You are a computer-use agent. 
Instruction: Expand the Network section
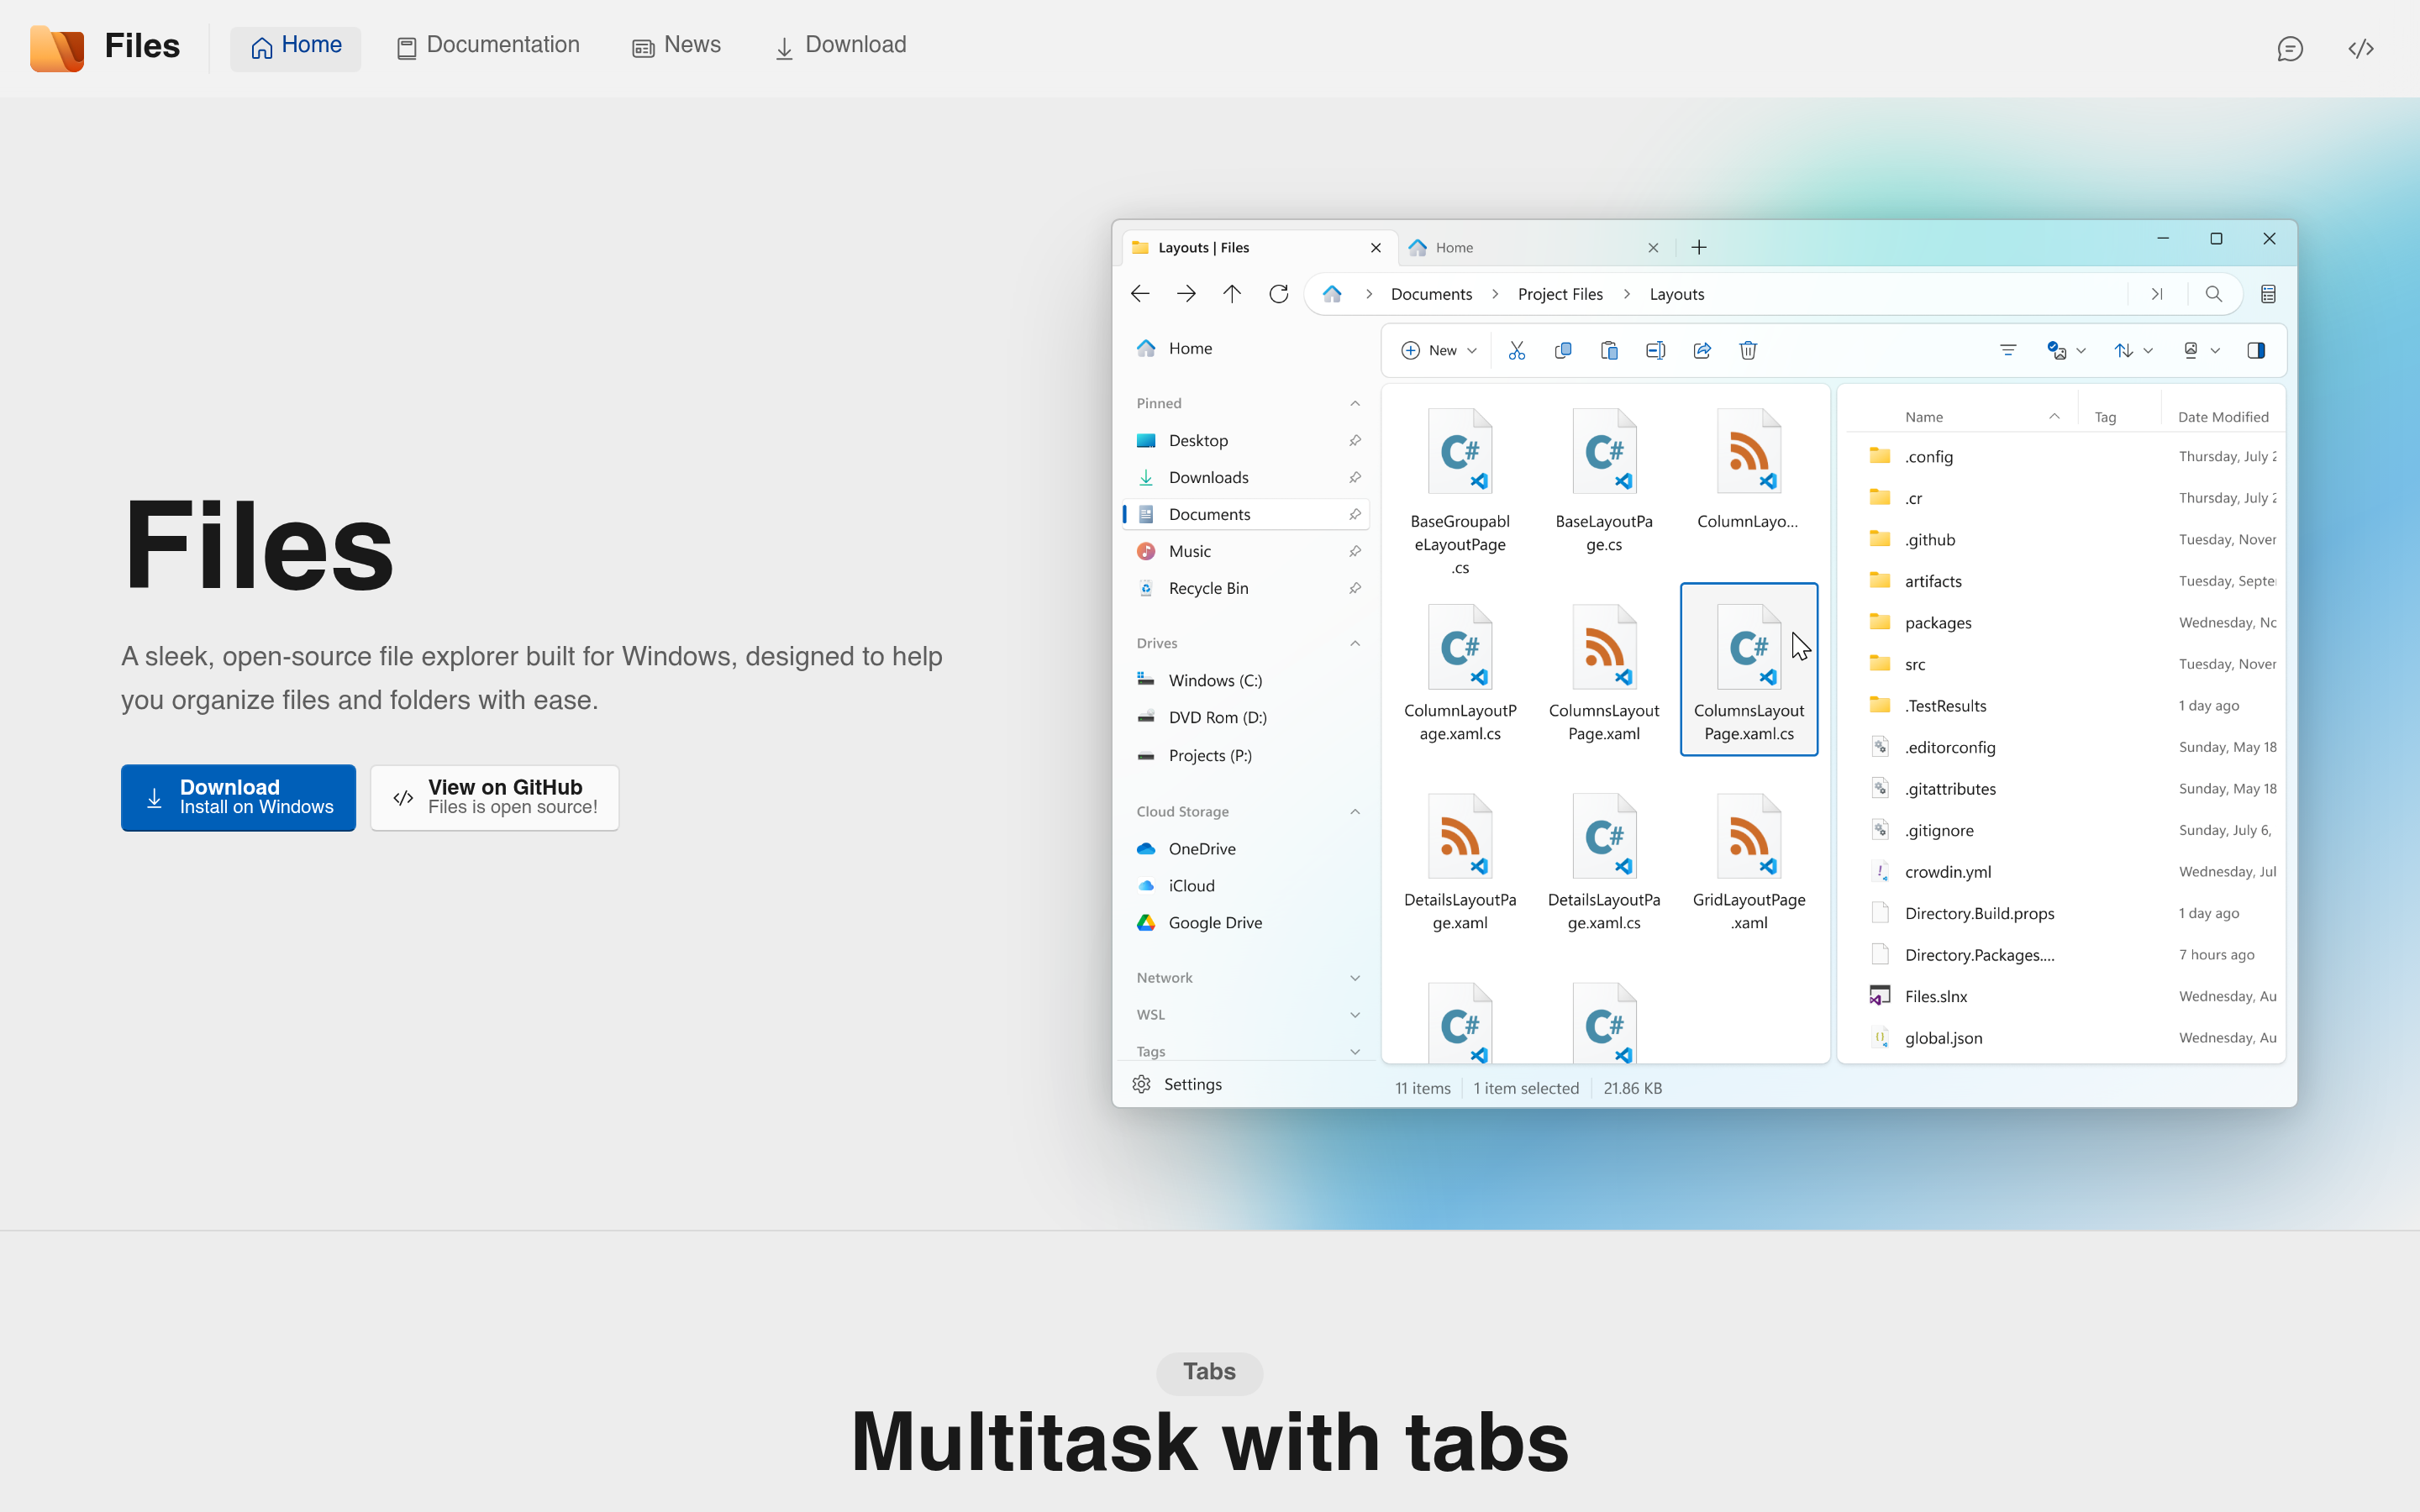pyautogui.click(x=1355, y=978)
